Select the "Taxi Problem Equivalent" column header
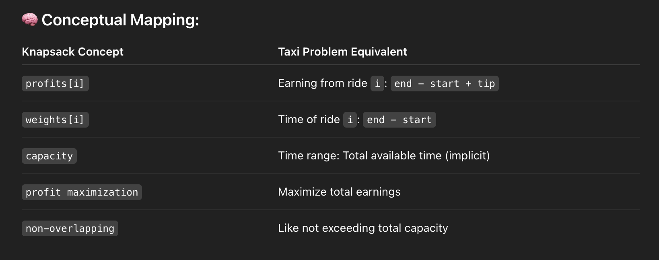659x260 pixels. [x=342, y=52]
